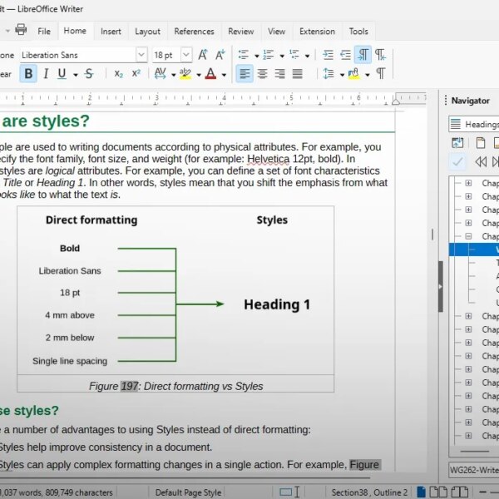Image resolution: width=499 pixels, height=499 pixels.
Task: Strike through the selected text
Action: 89,74
